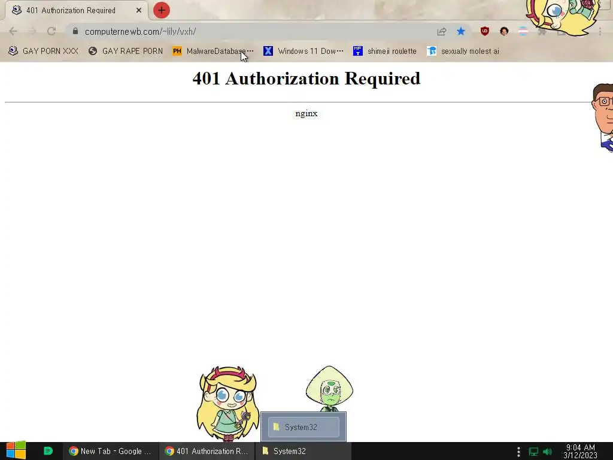Click the nginx text on the page
This screenshot has height=460, width=613.
pyautogui.click(x=306, y=113)
